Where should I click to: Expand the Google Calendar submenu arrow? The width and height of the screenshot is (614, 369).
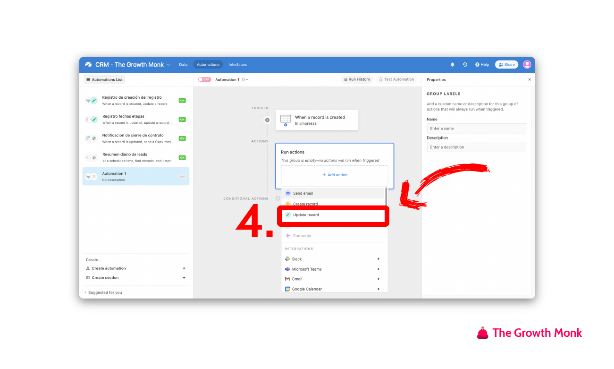[378, 289]
